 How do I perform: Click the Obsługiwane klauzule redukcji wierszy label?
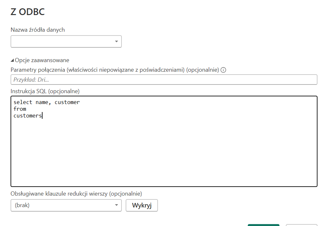click(x=76, y=194)
